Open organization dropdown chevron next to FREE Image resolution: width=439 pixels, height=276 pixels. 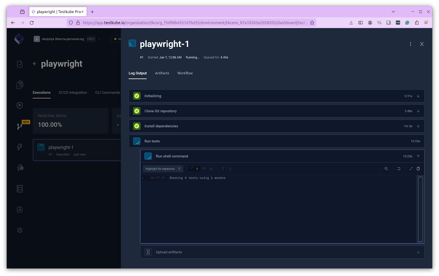99,39
